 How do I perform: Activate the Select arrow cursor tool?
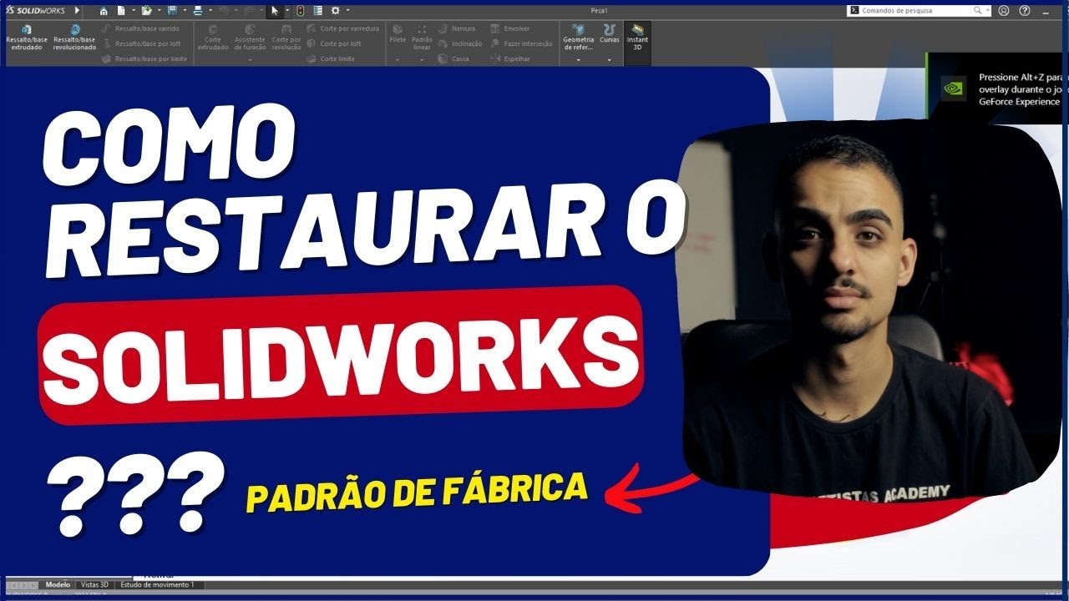point(275,11)
